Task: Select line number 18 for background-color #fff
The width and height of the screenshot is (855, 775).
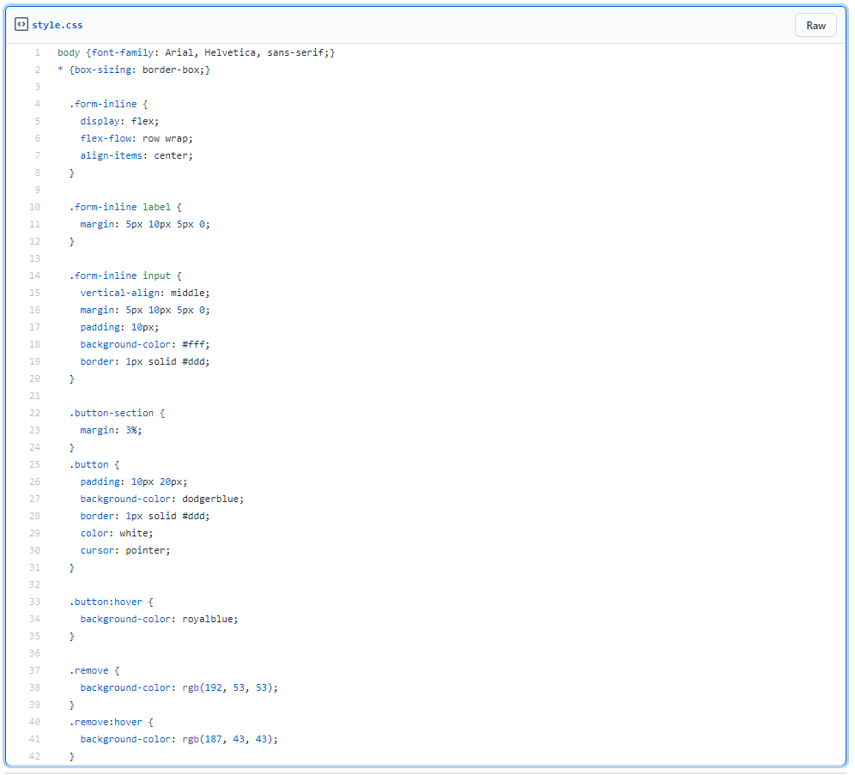Action: point(34,344)
